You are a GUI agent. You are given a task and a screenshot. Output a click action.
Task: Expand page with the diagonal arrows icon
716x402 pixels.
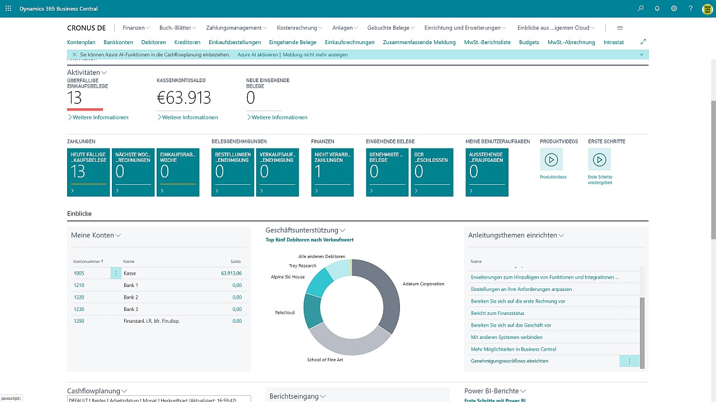point(643,42)
